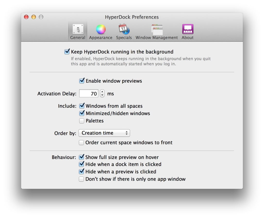Decrease Activation Delay with stepper down arrow
Viewport: 264px width, 218px height.
coord(102,95)
